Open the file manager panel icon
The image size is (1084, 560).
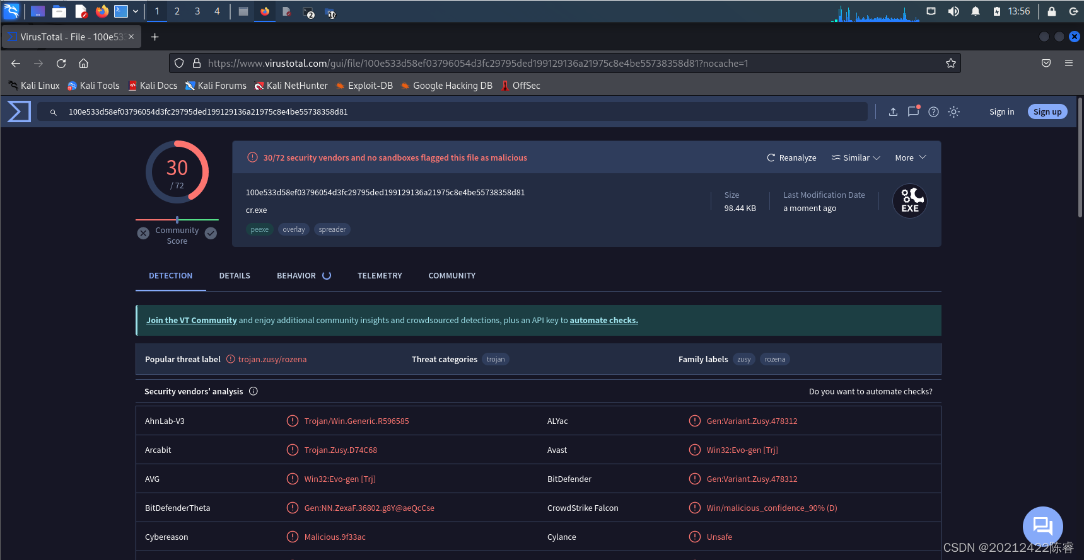[x=59, y=11]
